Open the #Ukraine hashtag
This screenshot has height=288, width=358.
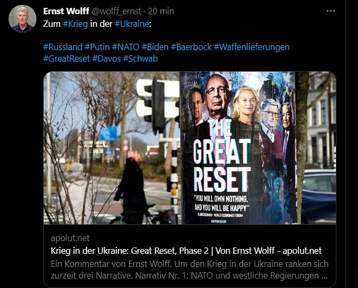[x=132, y=24]
